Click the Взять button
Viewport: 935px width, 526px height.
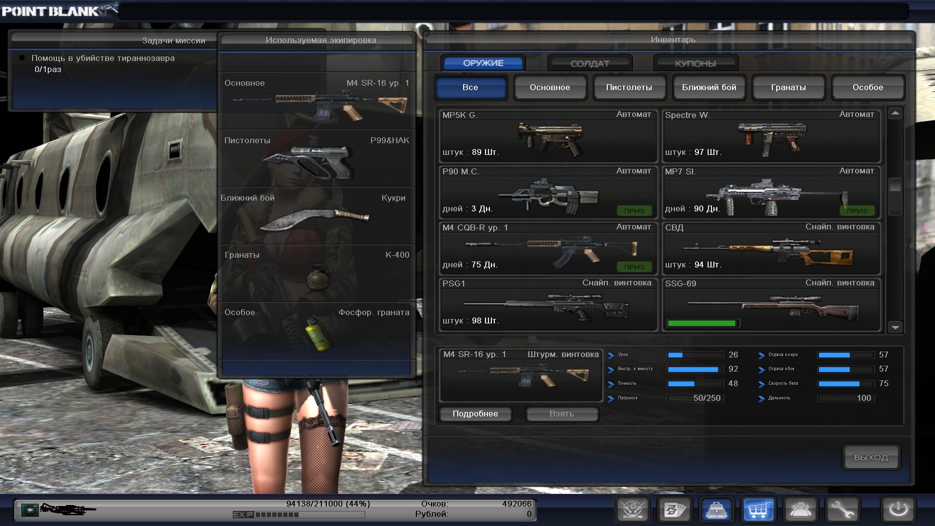pyautogui.click(x=562, y=413)
